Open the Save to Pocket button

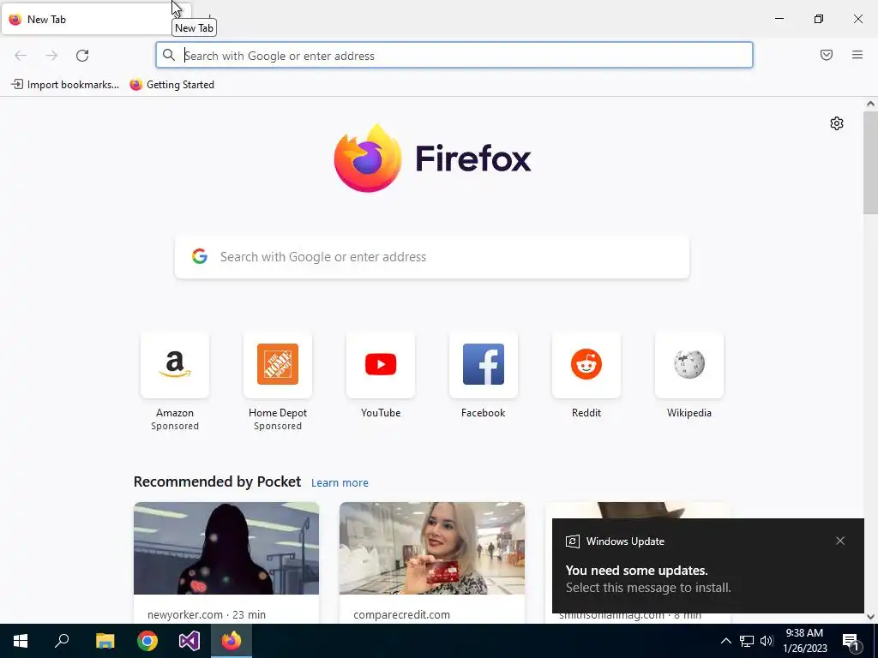827,55
